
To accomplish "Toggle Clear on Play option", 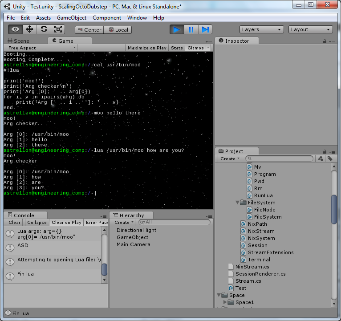I will (66, 223).
